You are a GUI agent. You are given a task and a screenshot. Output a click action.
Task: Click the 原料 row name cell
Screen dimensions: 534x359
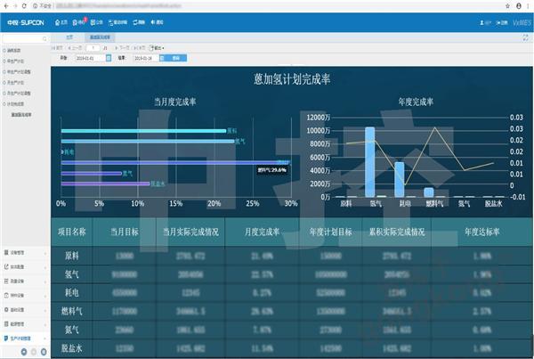[72, 256]
